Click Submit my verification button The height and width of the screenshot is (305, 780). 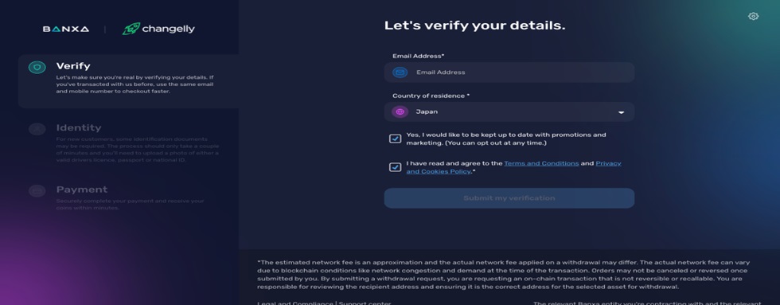509,198
